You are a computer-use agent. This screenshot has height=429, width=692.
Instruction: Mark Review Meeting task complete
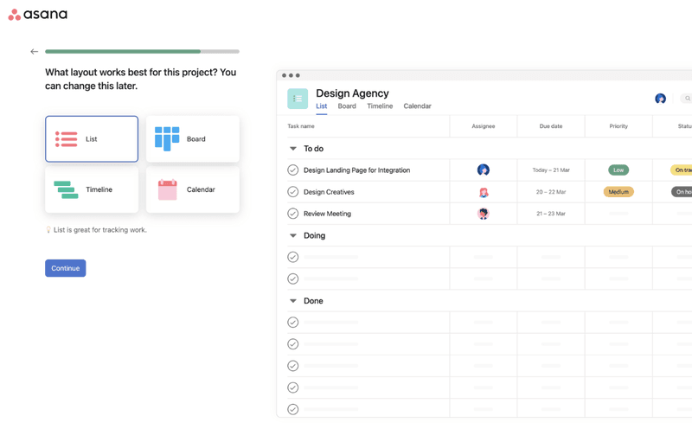point(293,214)
